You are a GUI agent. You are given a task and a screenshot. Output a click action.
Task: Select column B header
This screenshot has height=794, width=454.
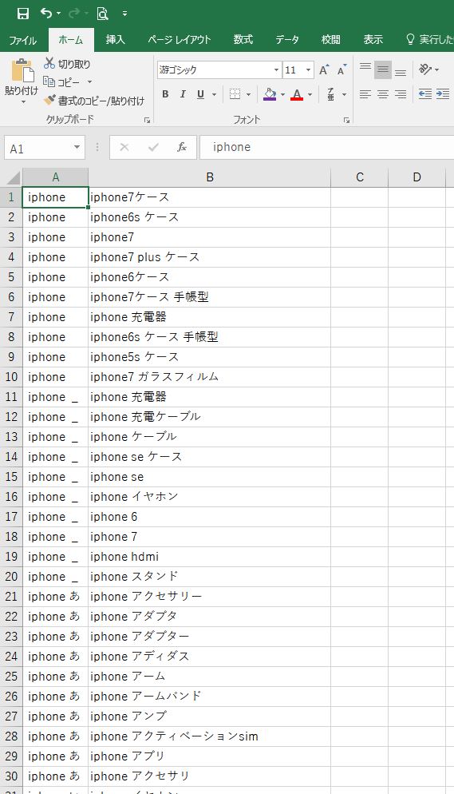(209, 177)
